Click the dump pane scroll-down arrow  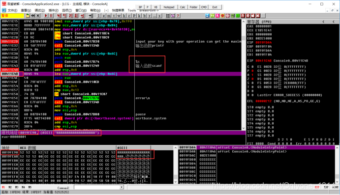[176, 182]
